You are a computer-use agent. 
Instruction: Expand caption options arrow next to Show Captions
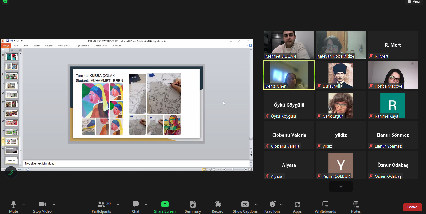click(256, 204)
